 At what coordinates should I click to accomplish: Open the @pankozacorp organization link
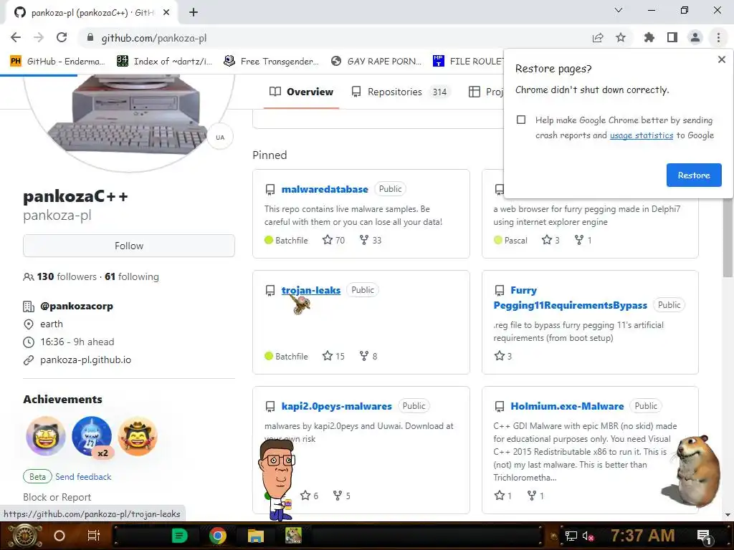pyautogui.click(x=76, y=306)
